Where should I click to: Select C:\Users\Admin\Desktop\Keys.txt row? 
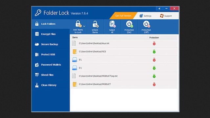tap(124, 43)
